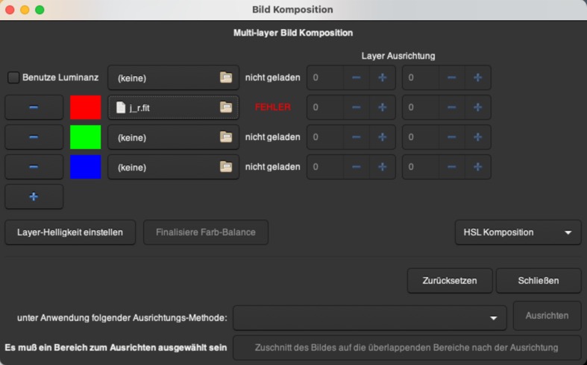The image size is (587, 365).
Task: Remove the red layer with minus button
Action: pyautogui.click(x=34, y=107)
